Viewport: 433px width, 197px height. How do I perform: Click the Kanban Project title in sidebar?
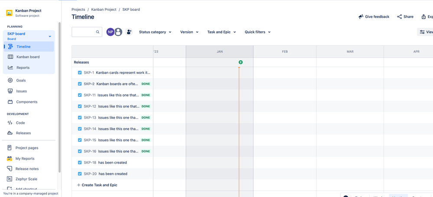pyautogui.click(x=28, y=10)
